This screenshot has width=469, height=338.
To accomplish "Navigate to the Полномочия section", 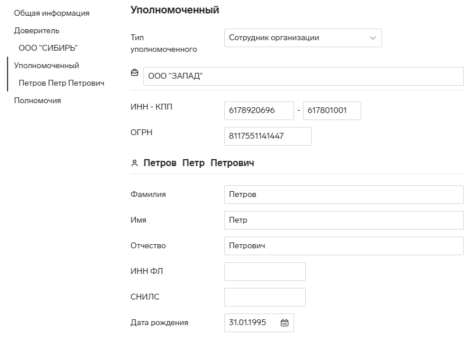I will pos(37,100).
